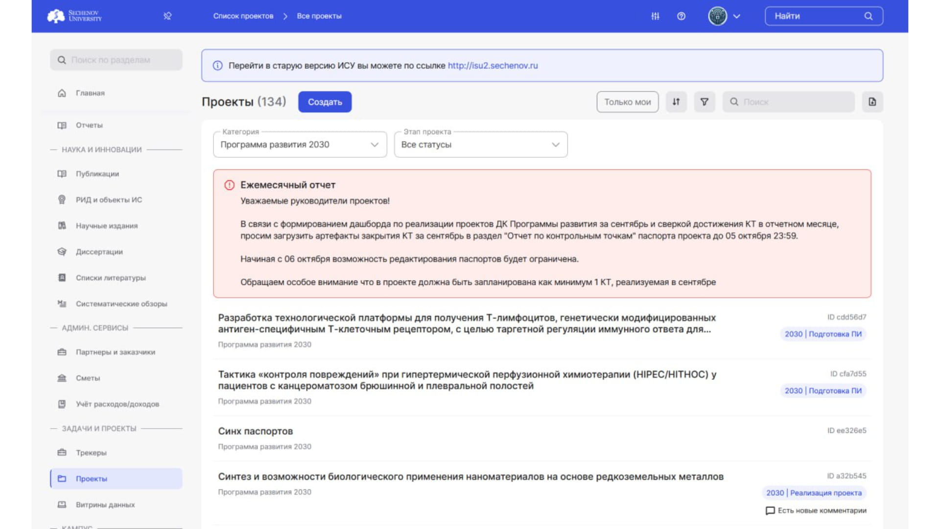Click the user account chevron expander

736,16
